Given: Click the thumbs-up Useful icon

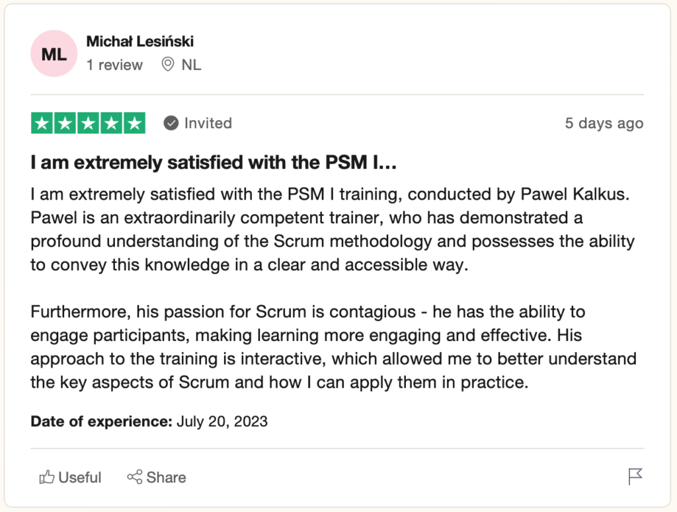Looking at the screenshot, I should pos(47,477).
